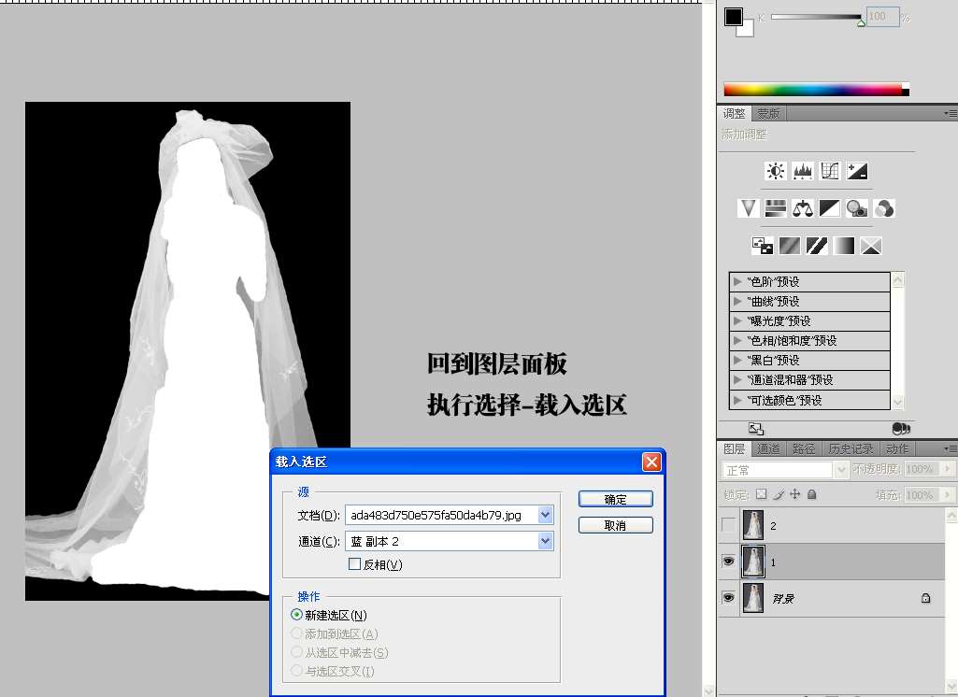958x697 pixels.
Task: Expand the "曲线"预设 presets
Action: [736, 301]
